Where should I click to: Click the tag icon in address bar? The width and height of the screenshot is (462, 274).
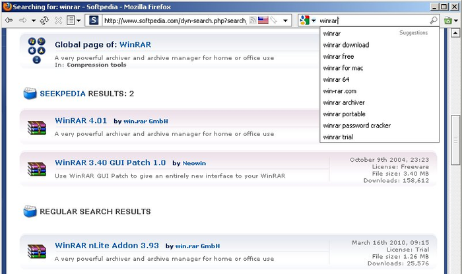point(274,20)
